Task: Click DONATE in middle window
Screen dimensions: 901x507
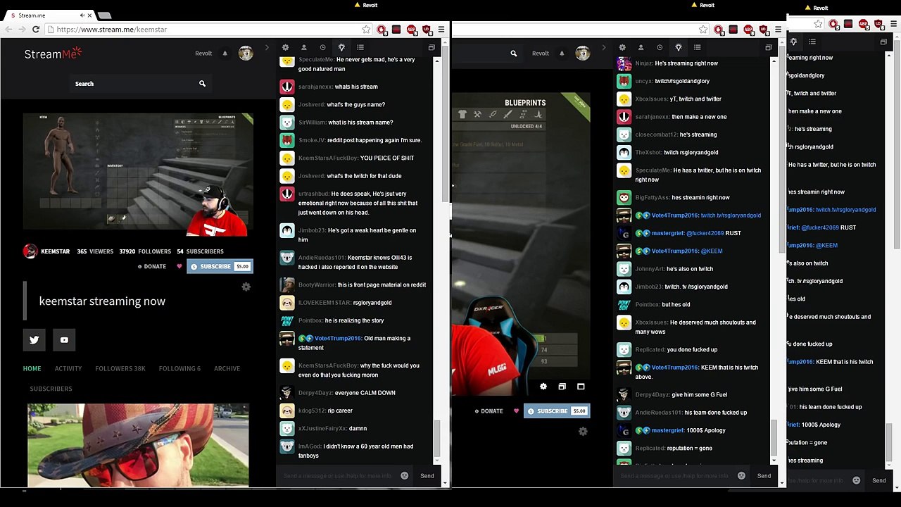Action: click(489, 411)
